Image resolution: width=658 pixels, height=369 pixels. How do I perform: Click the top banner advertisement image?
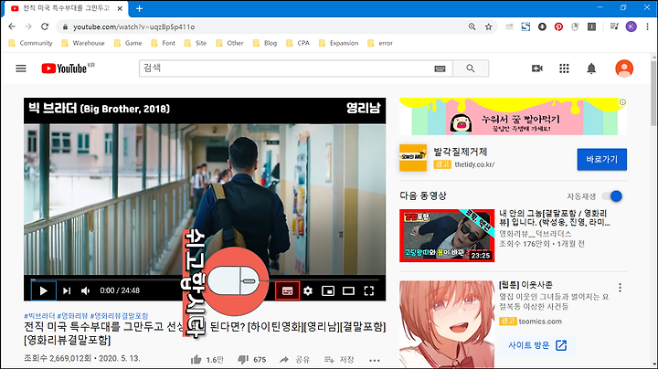coord(513,117)
